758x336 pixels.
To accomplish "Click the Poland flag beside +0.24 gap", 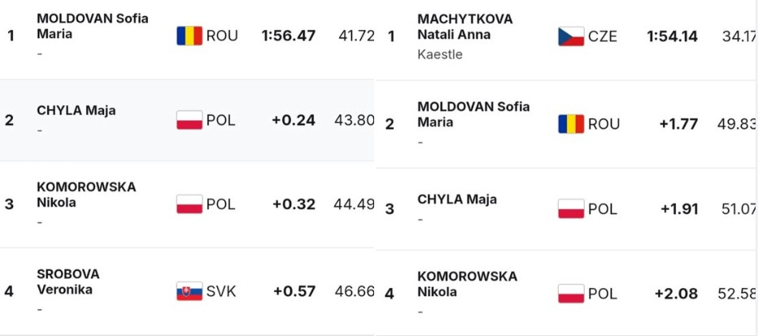I will [189, 120].
